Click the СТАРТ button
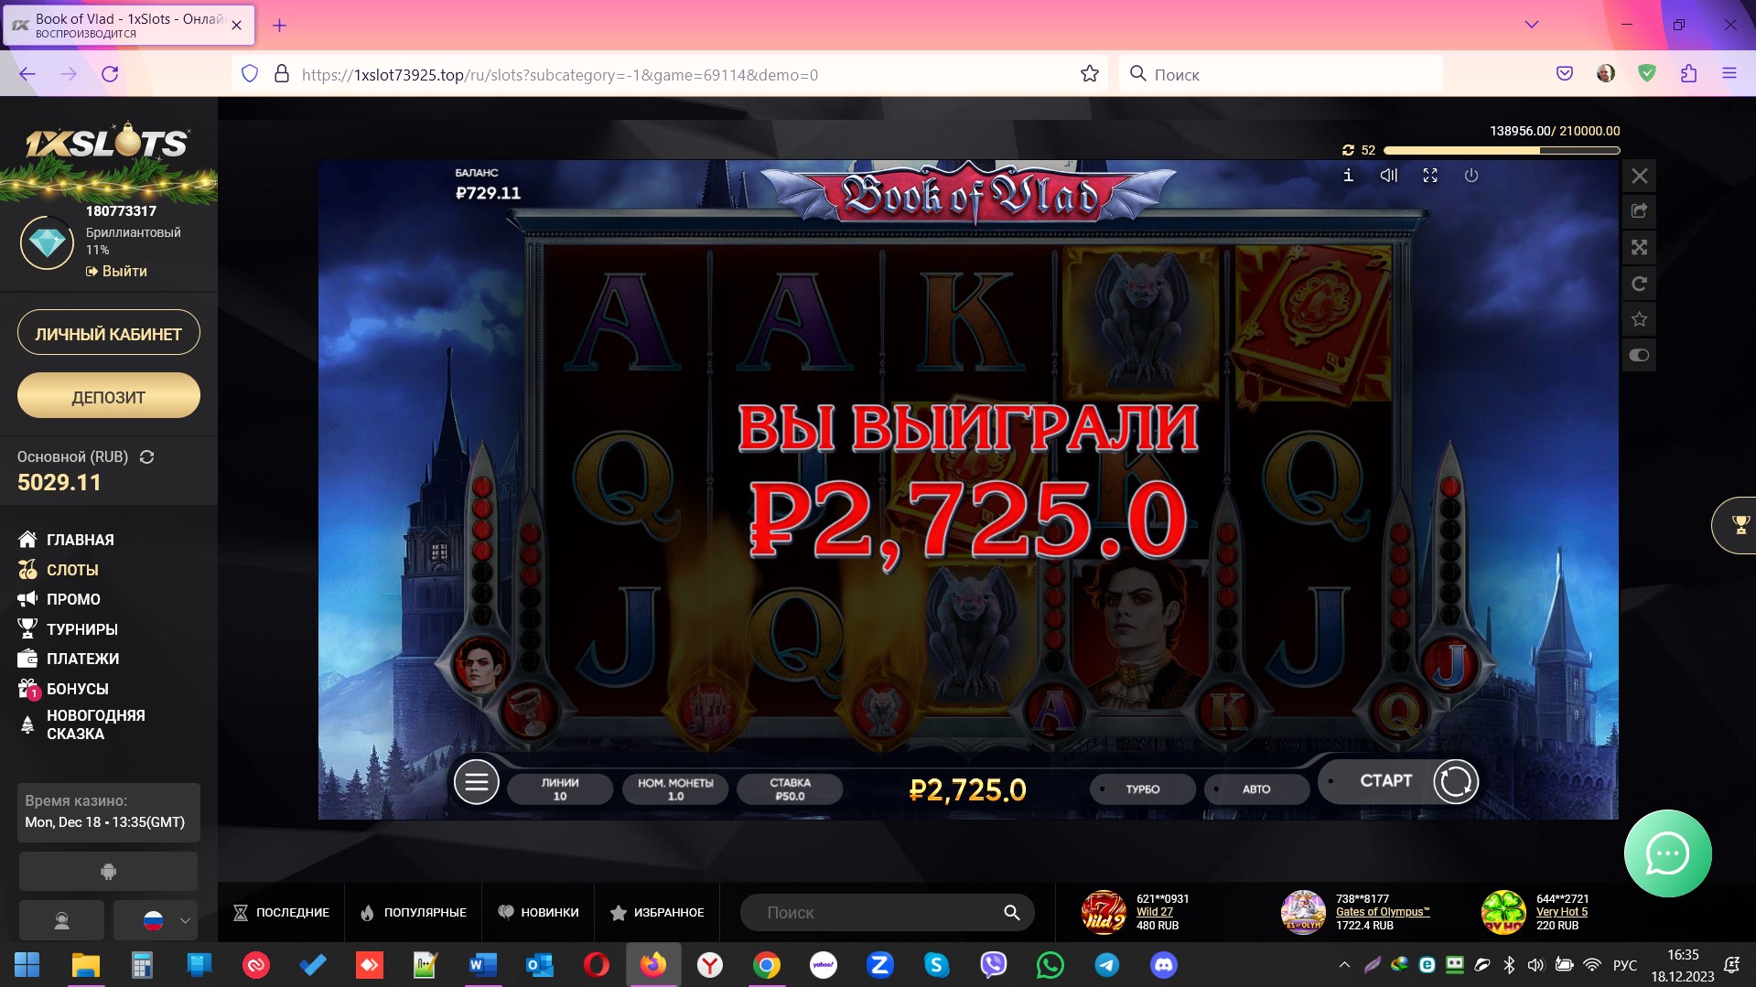 [x=1385, y=781]
